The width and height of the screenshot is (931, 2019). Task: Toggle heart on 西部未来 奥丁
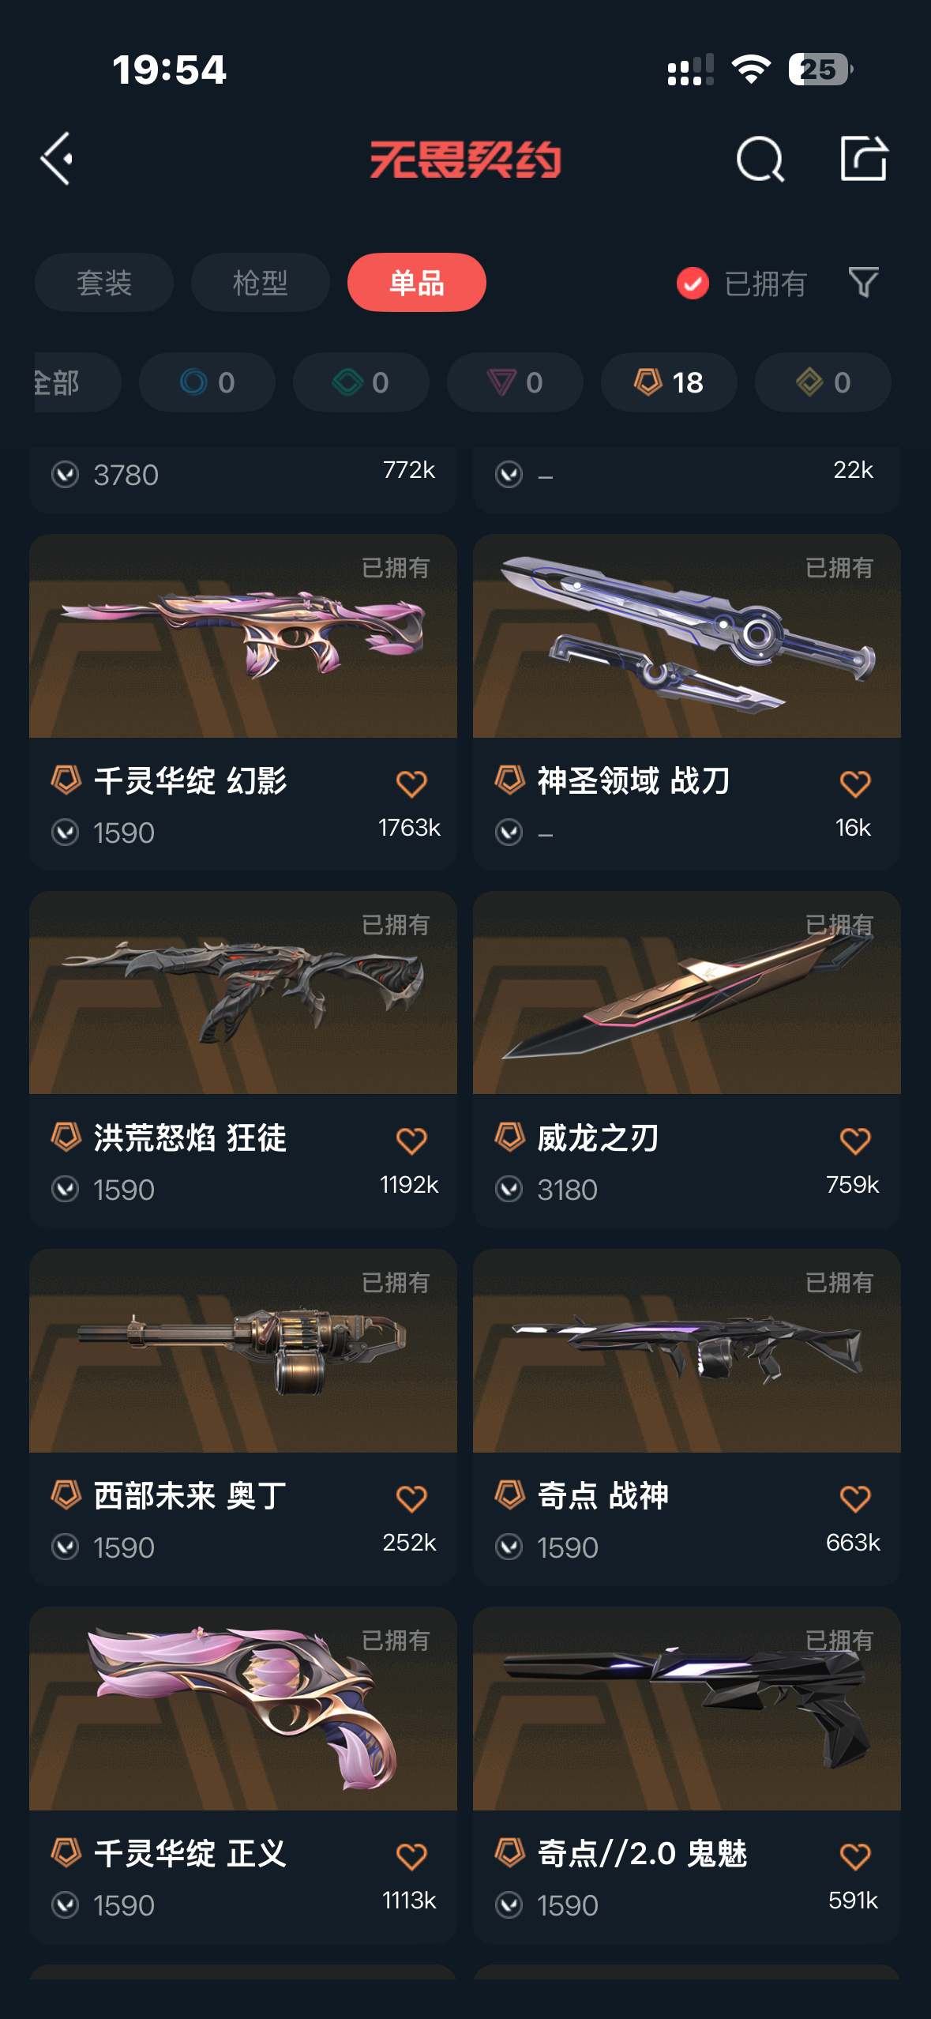point(411,1498)
